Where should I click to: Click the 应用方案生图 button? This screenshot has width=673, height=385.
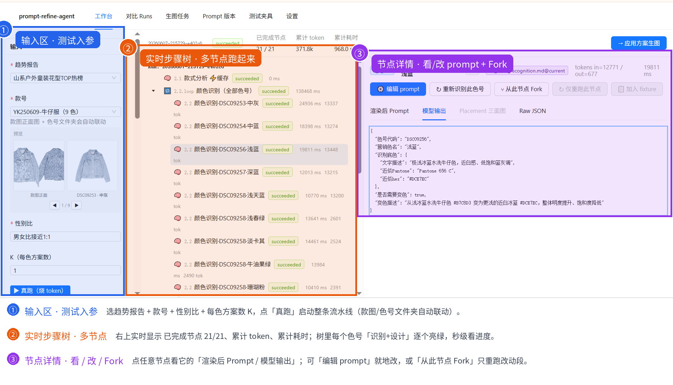coord(639,43)
